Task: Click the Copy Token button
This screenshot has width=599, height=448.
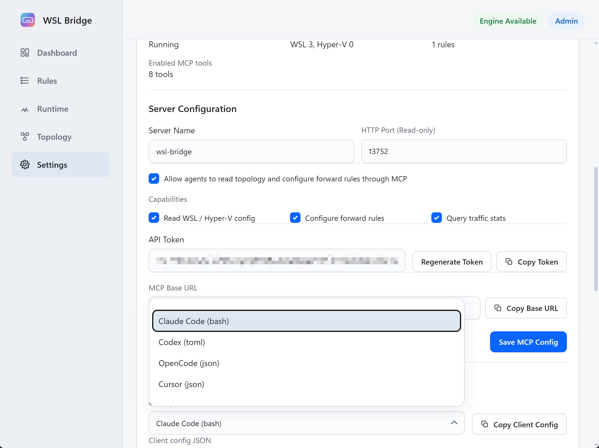Action: point(532,262)
